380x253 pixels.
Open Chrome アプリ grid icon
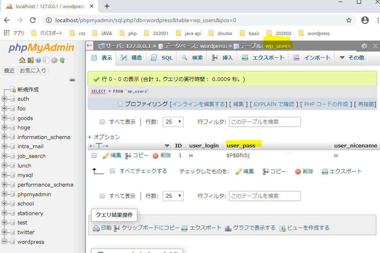[x=6, y=33]
